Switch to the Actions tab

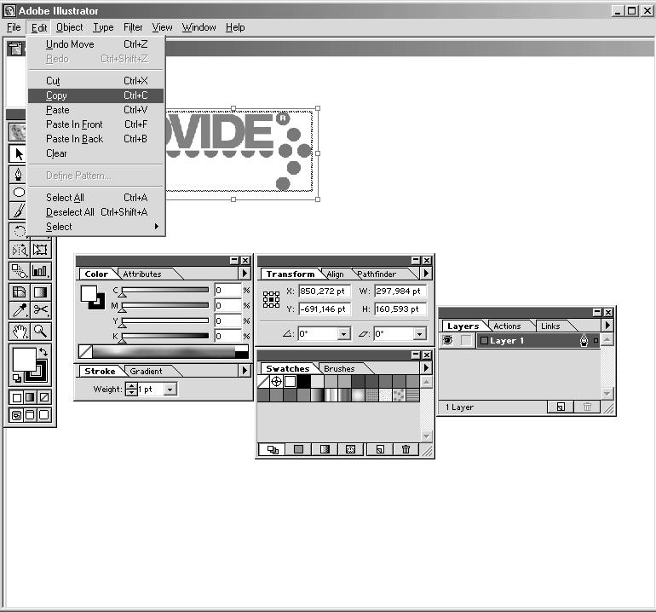coord(507,326)
